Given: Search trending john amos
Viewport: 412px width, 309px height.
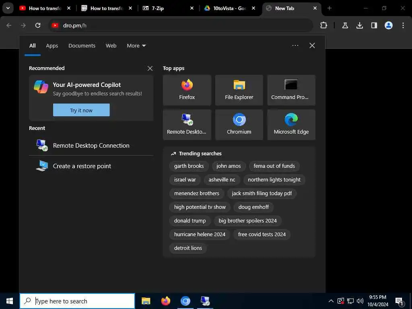Looking at the screenshot, I should pos(229,166).
